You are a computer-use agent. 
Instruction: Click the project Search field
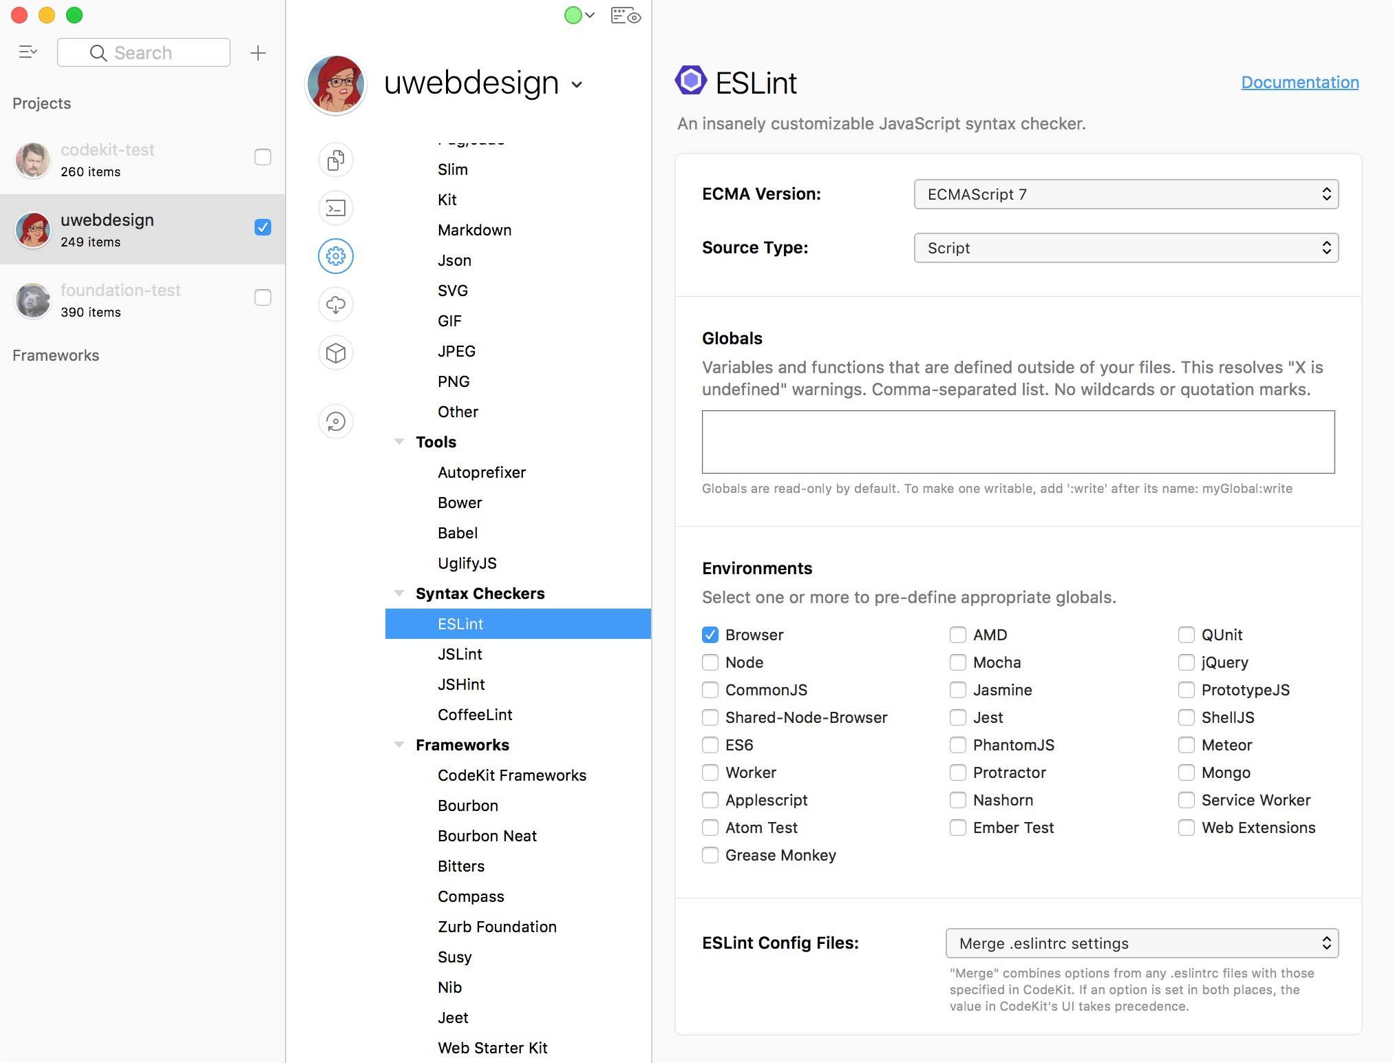point(144,52)
